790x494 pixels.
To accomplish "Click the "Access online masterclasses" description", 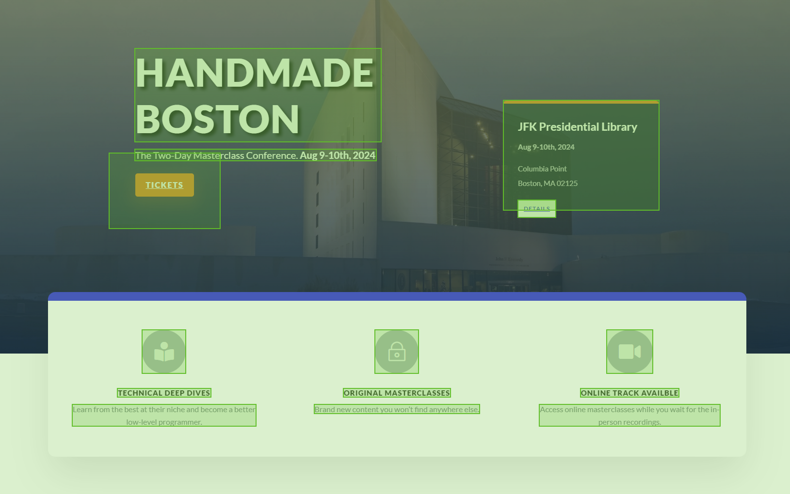I will [x=629, y=416].
